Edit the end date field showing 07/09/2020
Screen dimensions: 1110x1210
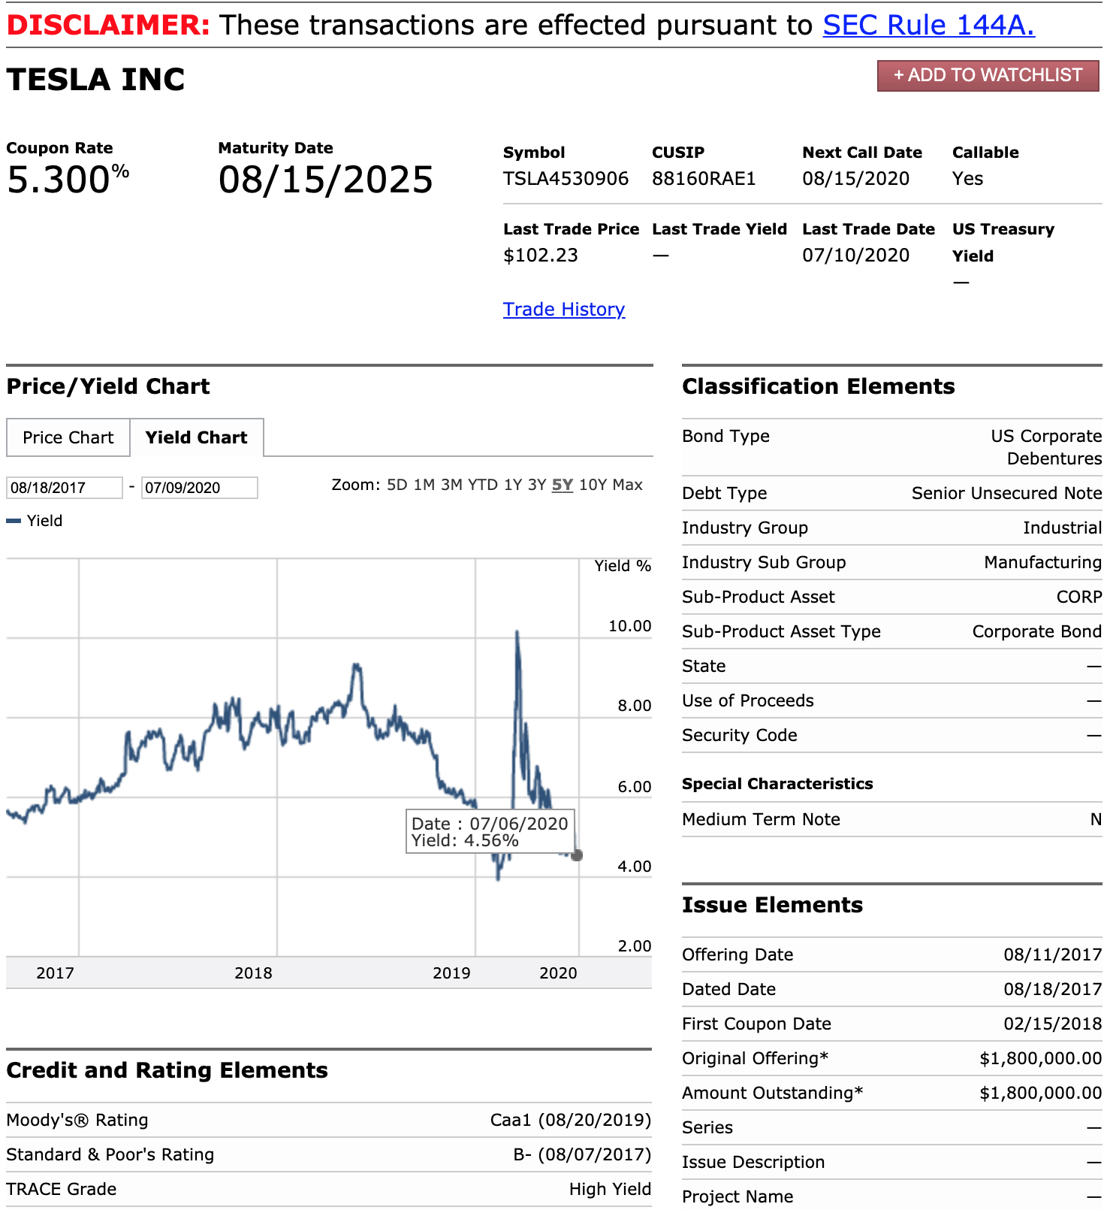click(199, 487)
